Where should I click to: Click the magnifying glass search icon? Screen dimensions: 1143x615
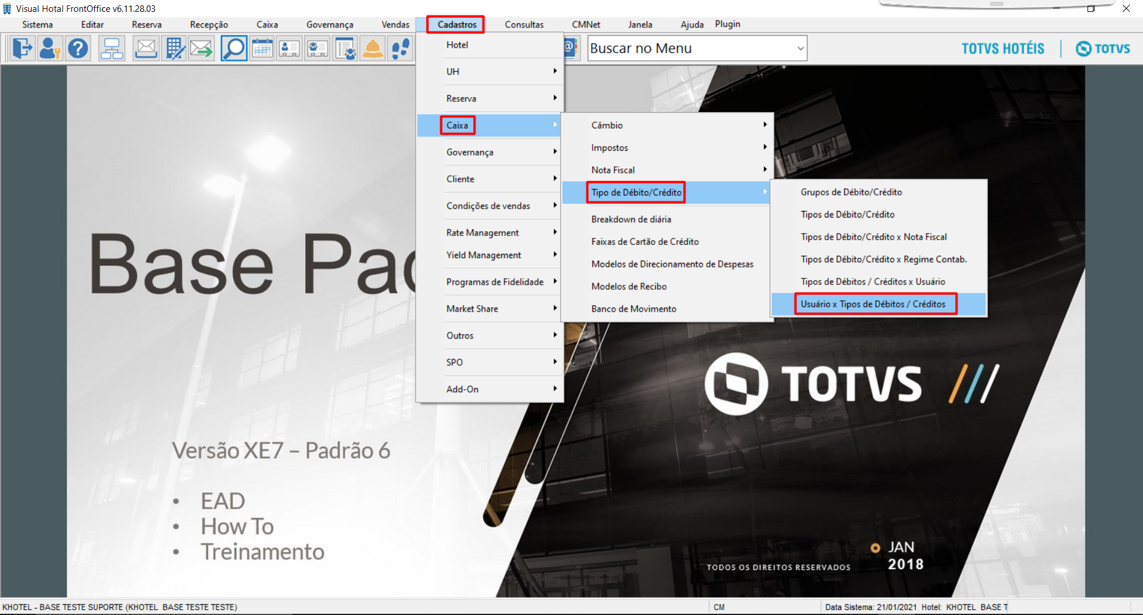[234, 48]
